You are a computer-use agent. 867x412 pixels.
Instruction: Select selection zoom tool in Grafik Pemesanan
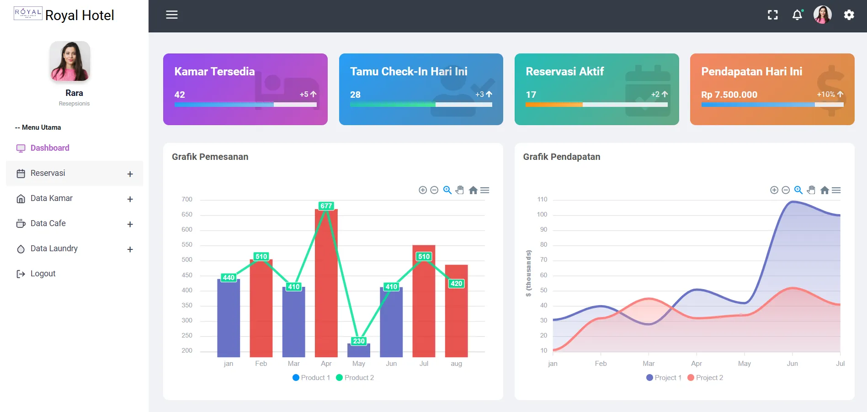click(447, 190)
